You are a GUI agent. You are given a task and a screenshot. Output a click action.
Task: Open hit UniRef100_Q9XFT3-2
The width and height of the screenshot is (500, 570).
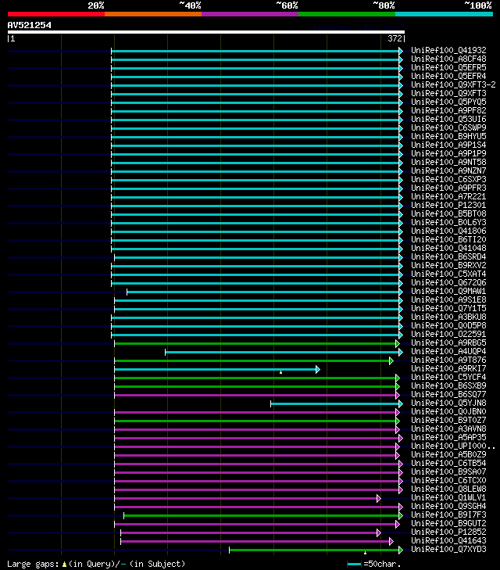pyautogui.click(x=453, y=84)
